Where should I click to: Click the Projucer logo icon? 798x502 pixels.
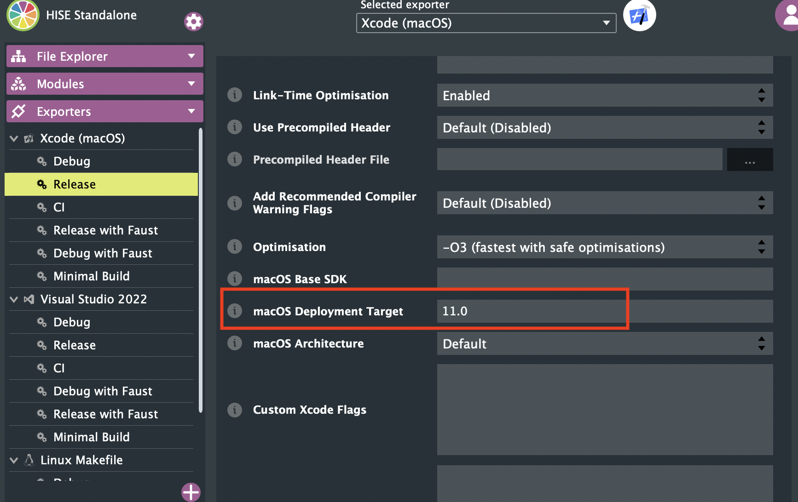(23, 15)
